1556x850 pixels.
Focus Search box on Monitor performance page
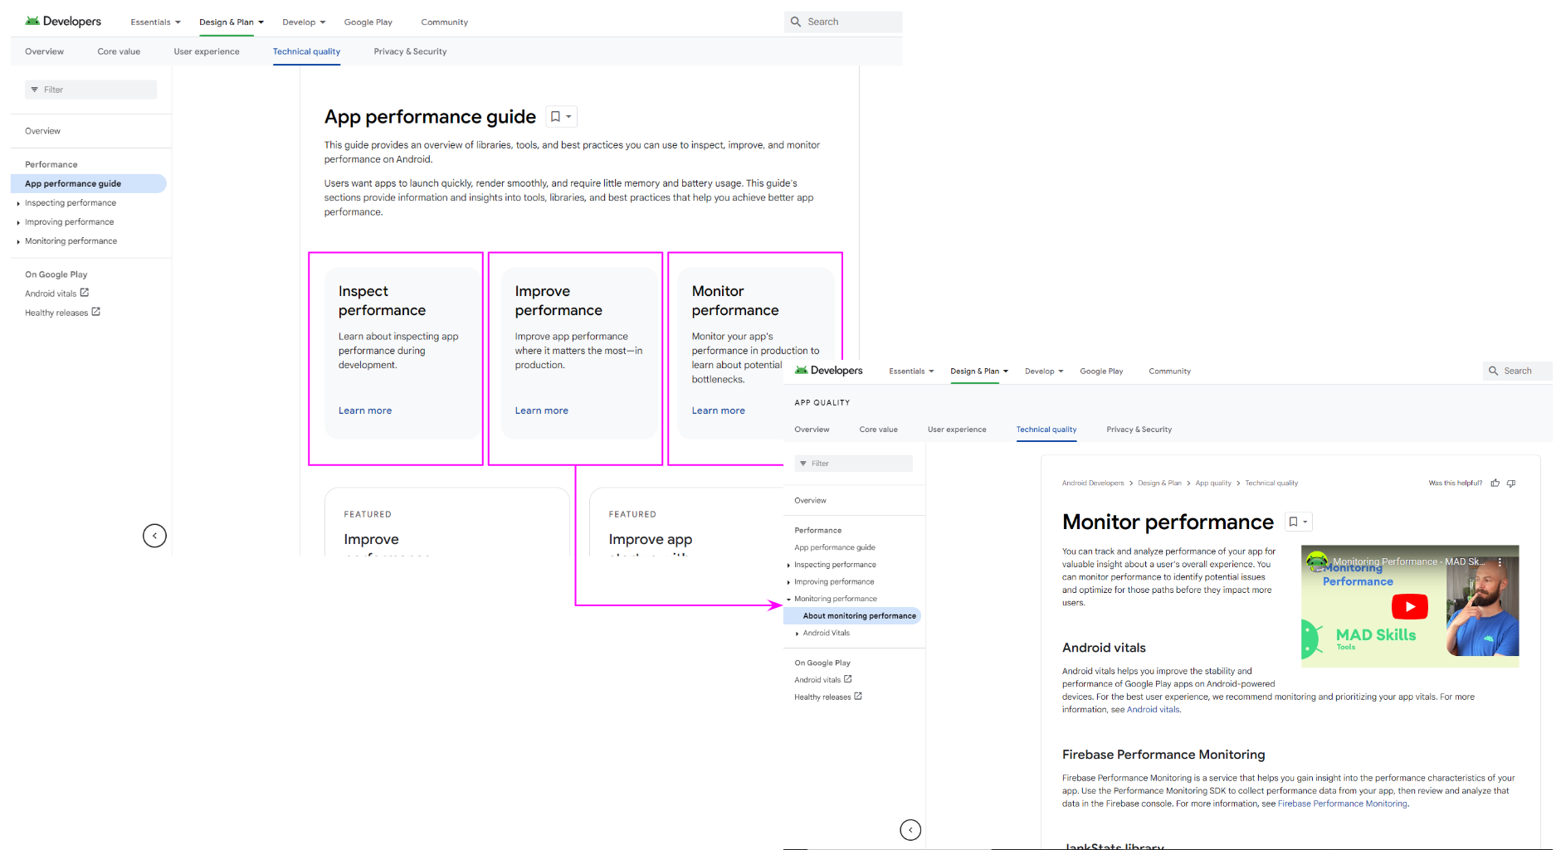1518,371
